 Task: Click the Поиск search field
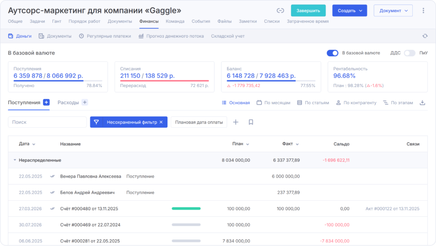click(x=47, y=122)
